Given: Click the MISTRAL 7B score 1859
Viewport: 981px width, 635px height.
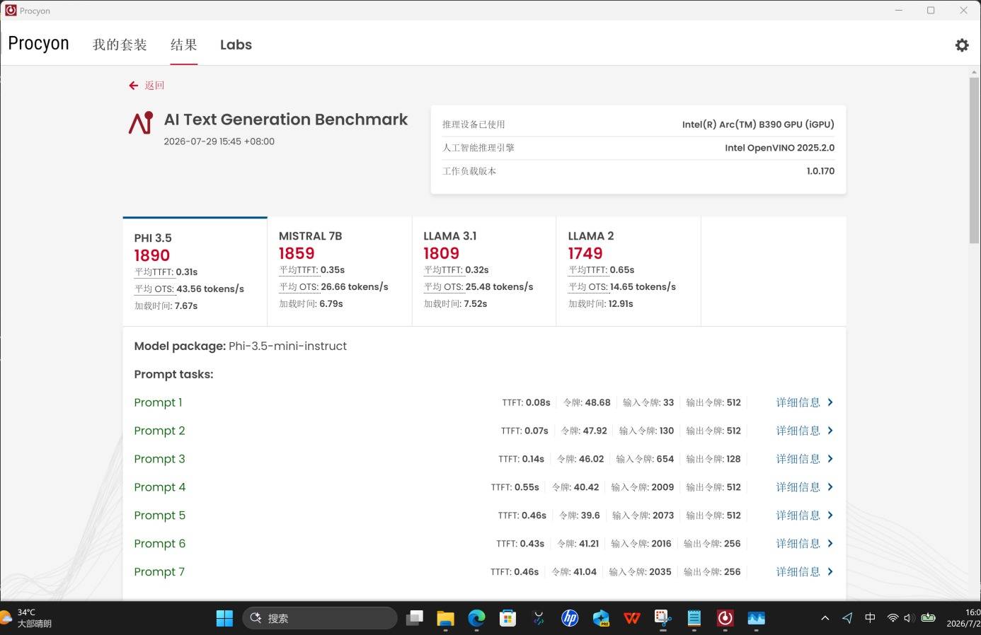Looking at the screenshot, I should point(297,253).
